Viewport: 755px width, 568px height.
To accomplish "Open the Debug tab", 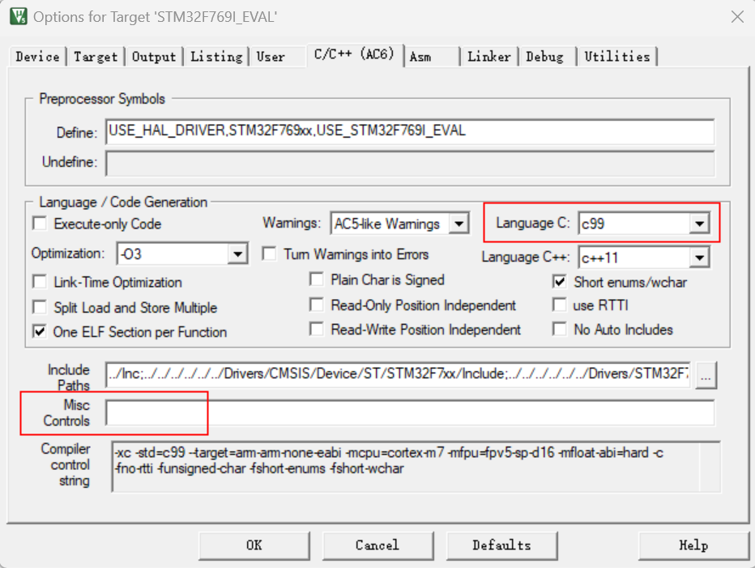I will coord(544,57).
